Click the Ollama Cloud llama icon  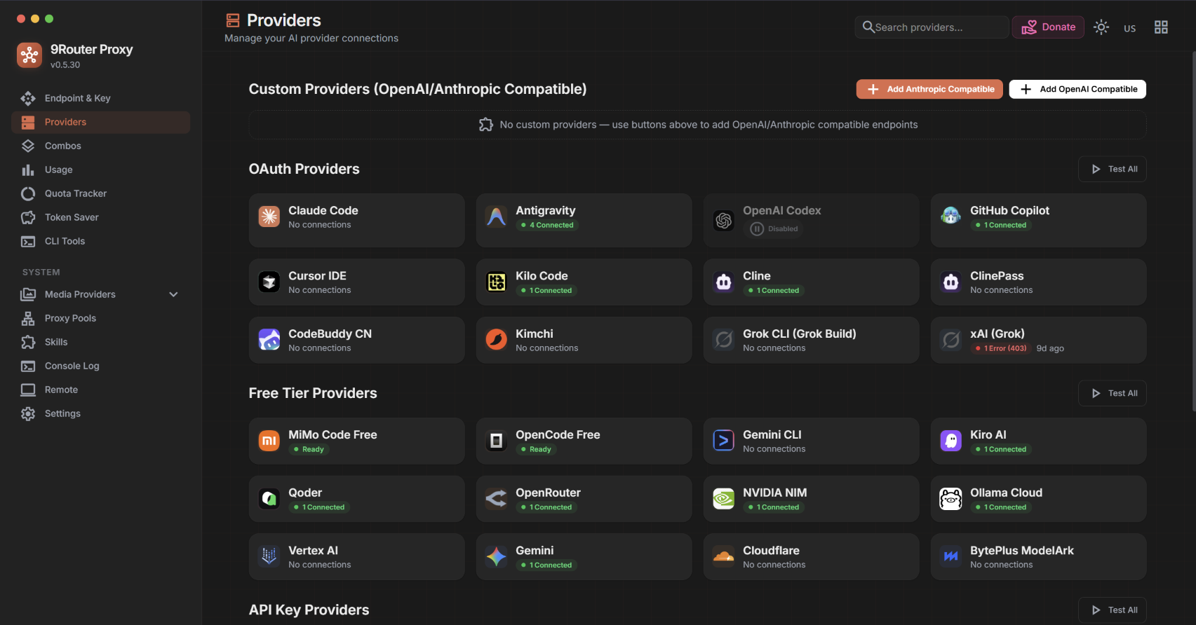pyautogui.click(x=951, y=499)
